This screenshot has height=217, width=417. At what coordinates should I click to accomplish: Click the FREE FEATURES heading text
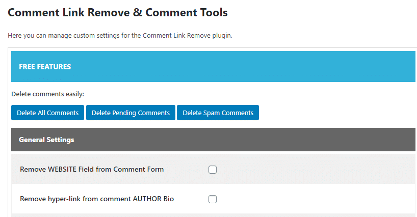pyautogui.click(x=45, y=67)
